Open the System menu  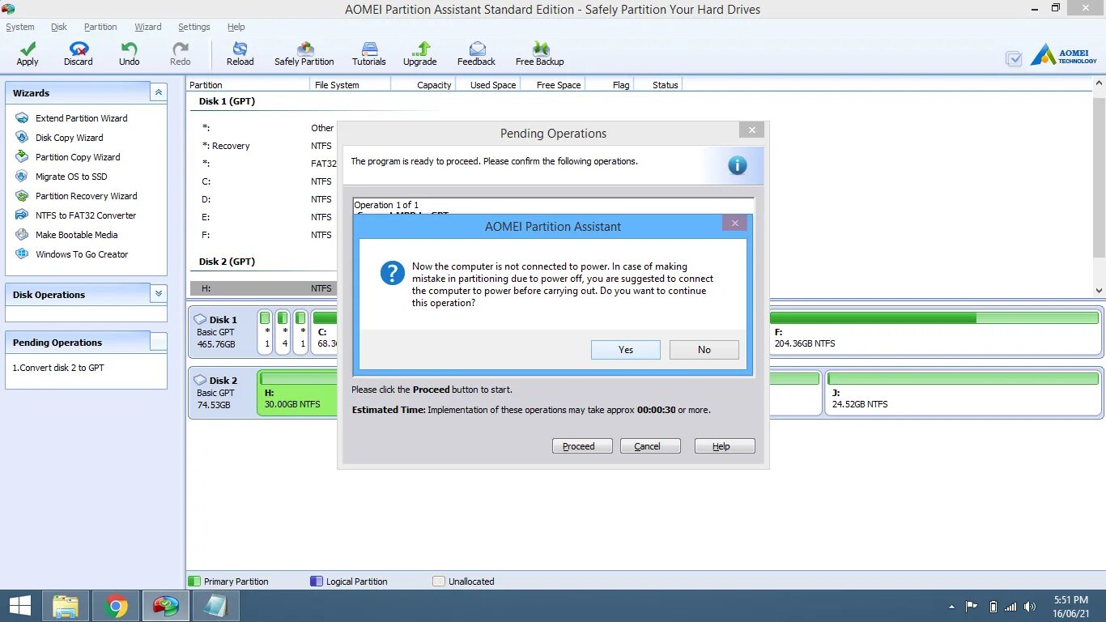pyautogui.click(x=20, y=27)
